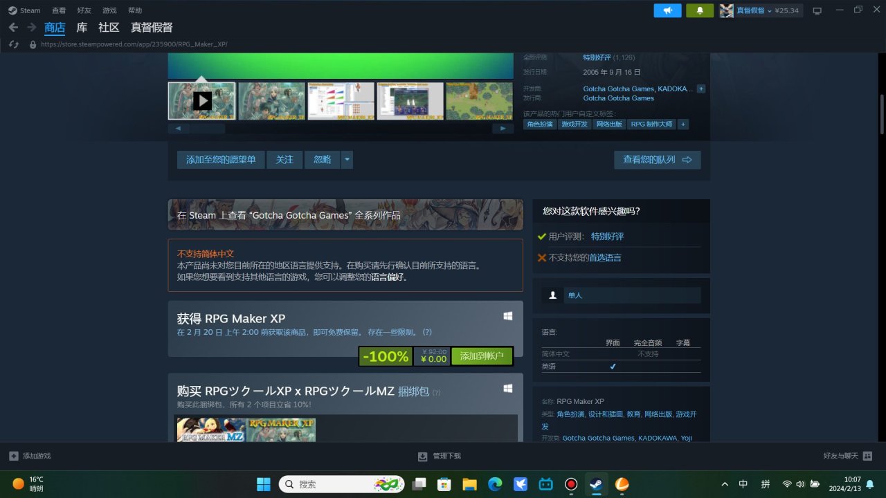886x498 pixels.
Task: Click the taskbar 搜索 search box
Action: tap(342, 483)
